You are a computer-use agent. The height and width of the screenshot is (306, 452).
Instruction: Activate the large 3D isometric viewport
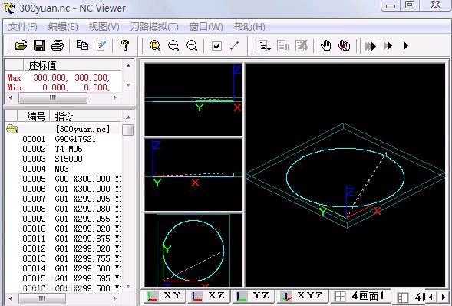coord(345,175)
